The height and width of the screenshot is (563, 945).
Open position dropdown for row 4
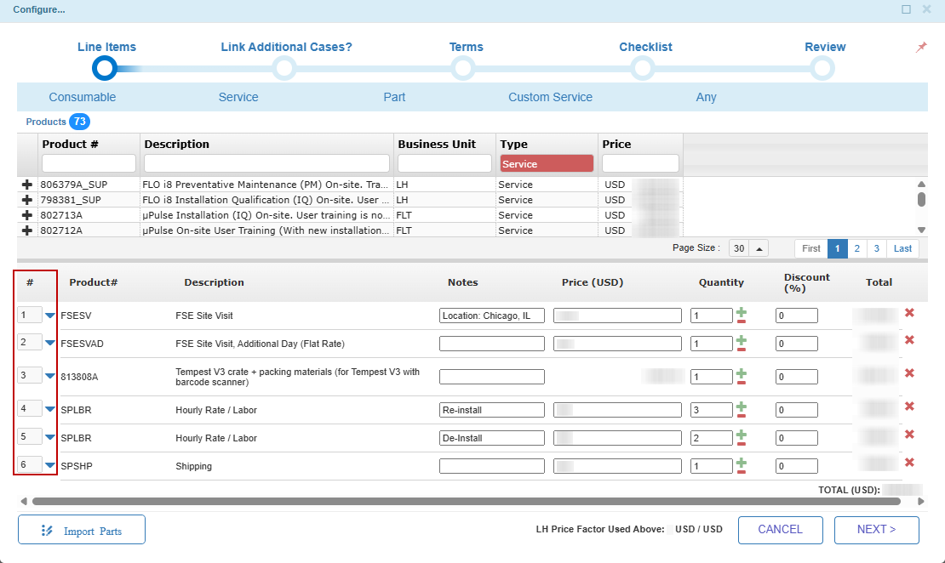click(50, 409)
